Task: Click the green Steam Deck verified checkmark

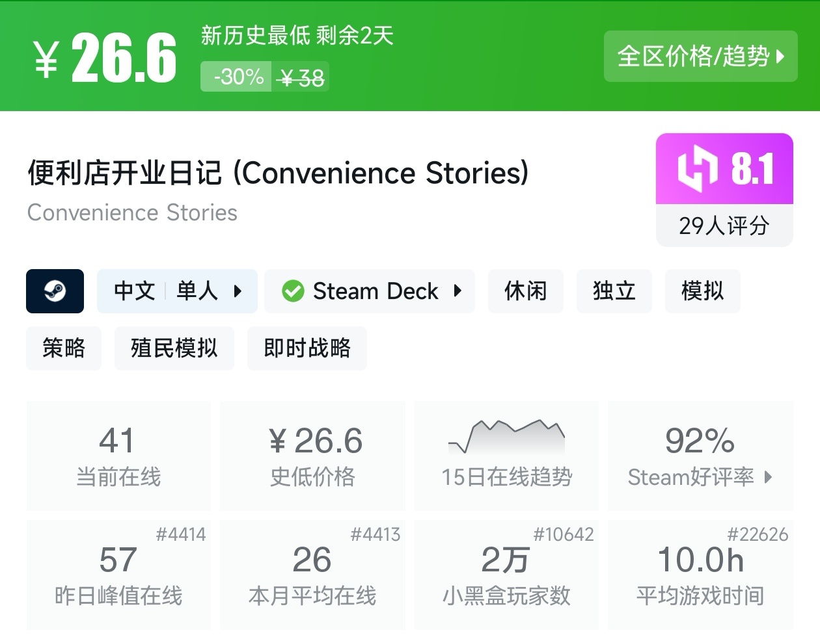Action: coord(293,291)
